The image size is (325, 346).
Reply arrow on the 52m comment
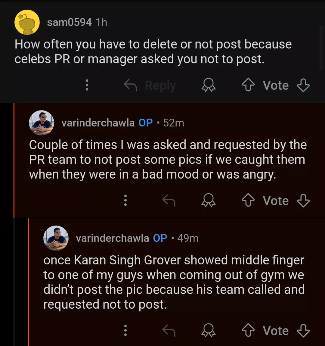169,201
